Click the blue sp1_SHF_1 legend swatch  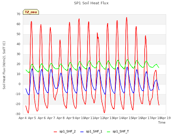[x=82, y=132]
